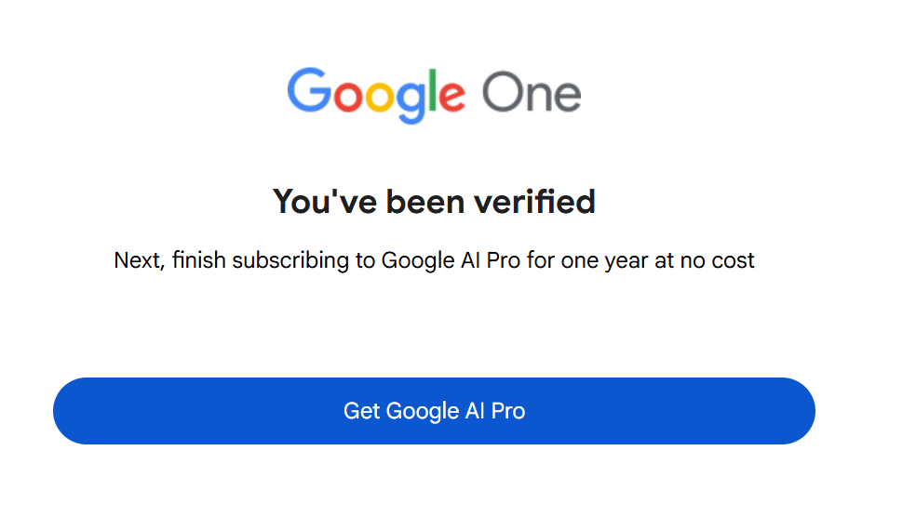Click the blue capital G in logo
The height and width of the screenshot is (530, 916).
pyautogui.click(x=307, y=90)
